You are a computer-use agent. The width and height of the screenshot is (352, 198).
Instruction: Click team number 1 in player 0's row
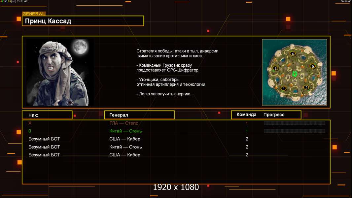(x=247, y=131)
